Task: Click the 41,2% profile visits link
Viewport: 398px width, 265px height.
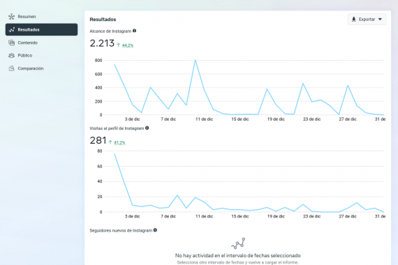Action: [x=119, y=142]
